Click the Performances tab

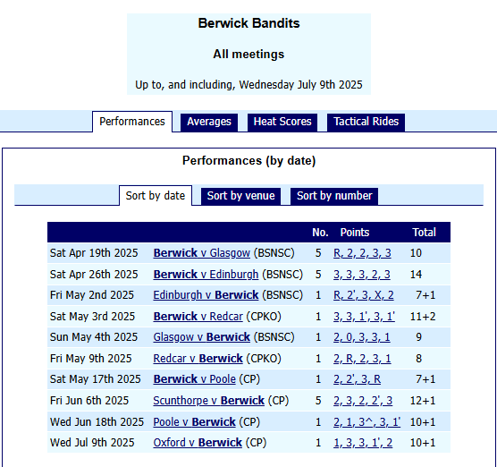(x=132, y=122)
